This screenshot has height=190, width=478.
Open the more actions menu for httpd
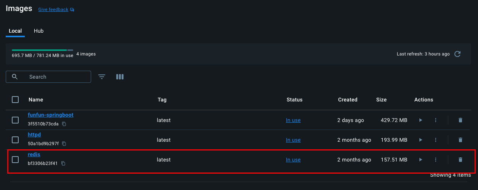click(x=436, y=140)
